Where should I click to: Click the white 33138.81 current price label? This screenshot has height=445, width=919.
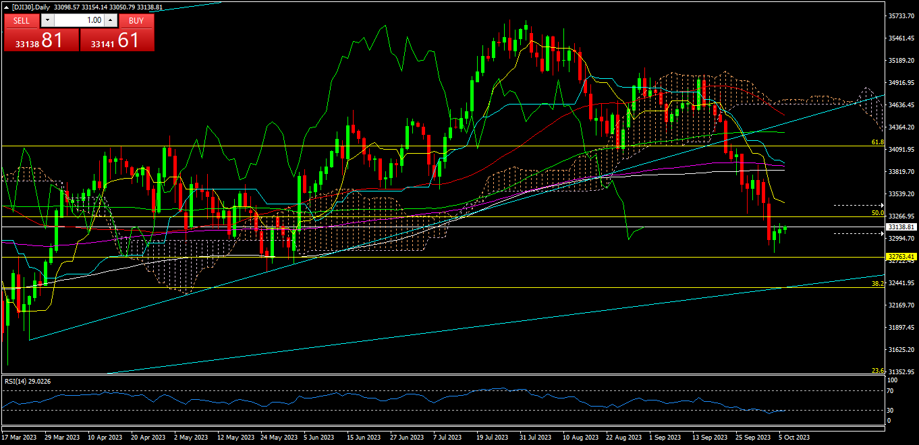tap(901, 227)
